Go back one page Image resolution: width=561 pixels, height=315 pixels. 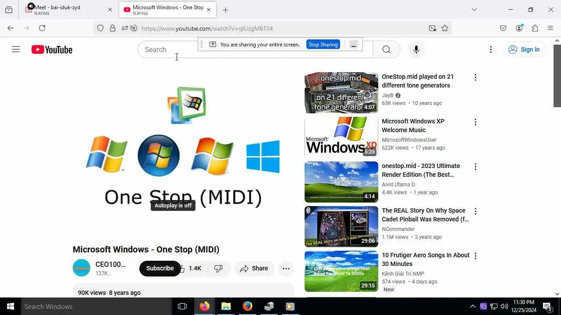pos(11,28)
